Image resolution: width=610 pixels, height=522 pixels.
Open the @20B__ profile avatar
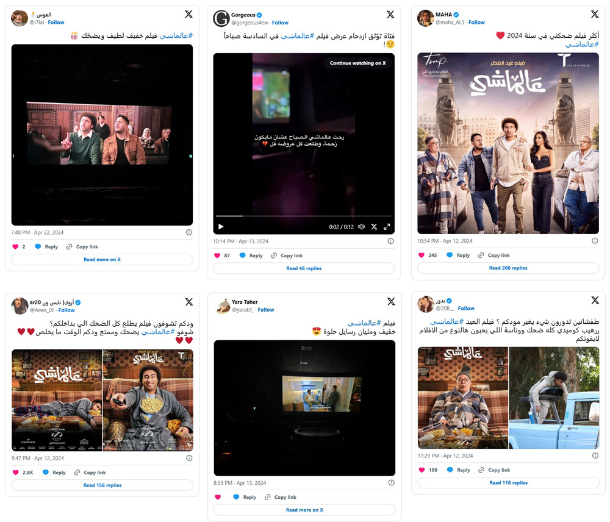pos(426,304)
